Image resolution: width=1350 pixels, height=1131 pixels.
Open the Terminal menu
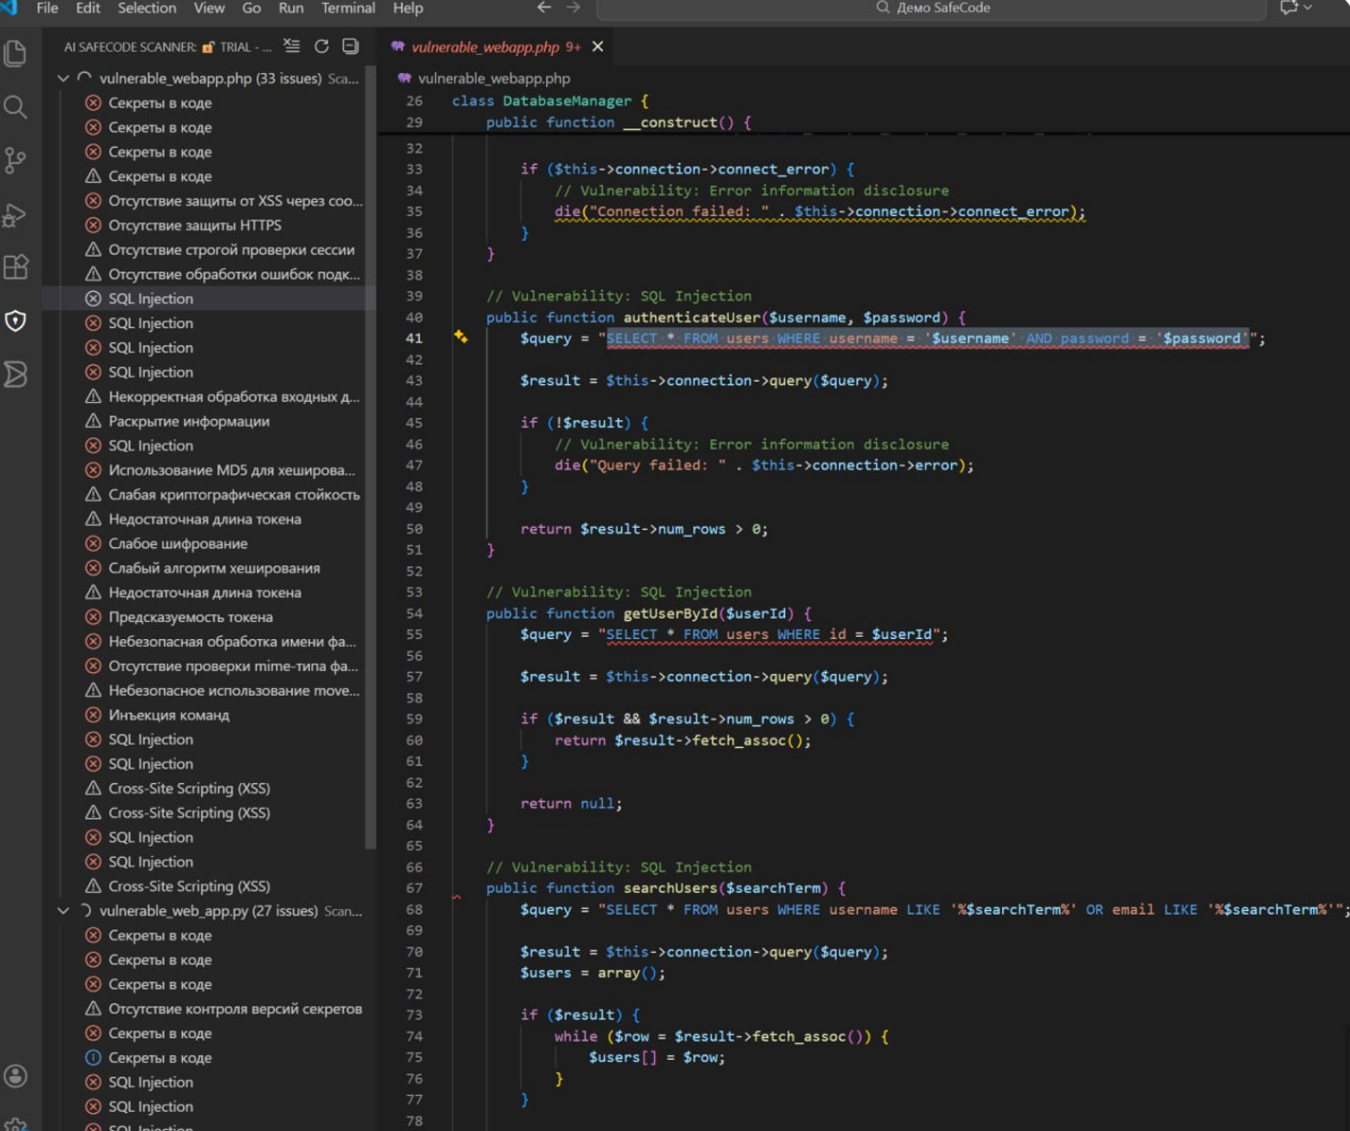click(348, 9)
